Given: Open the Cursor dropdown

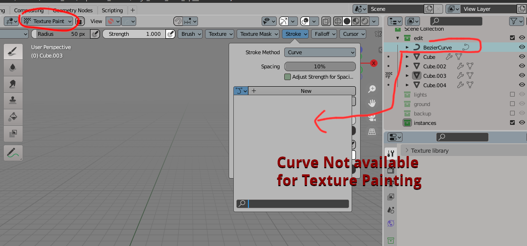Looking at the screenshot, I should tap(353, 34).
